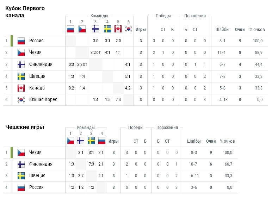Screen dimensions: 272x204
Task: Click Finland flag beside Финляндия in Кубок Первого канала
Action: coord(21,64)
